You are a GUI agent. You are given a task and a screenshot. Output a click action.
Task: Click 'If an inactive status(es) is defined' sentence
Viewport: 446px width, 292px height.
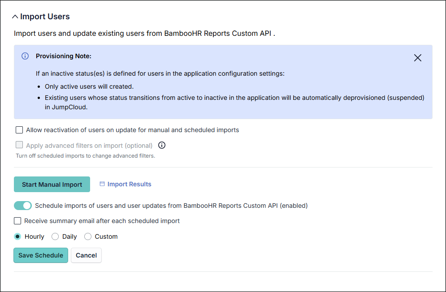[x=160, y=73]
